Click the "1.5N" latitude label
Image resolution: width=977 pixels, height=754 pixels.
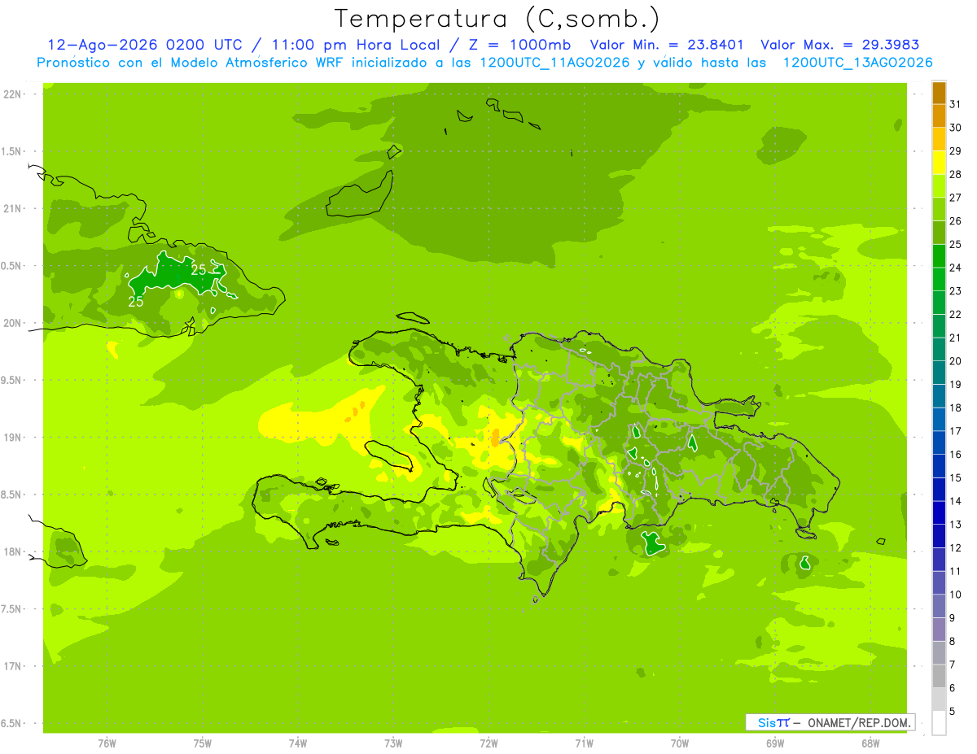12,151
